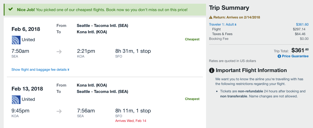Click the Traveler 1 price $361.60
Image resolution: width=313 pixels, height=128 pixels.
click(302, 25)
